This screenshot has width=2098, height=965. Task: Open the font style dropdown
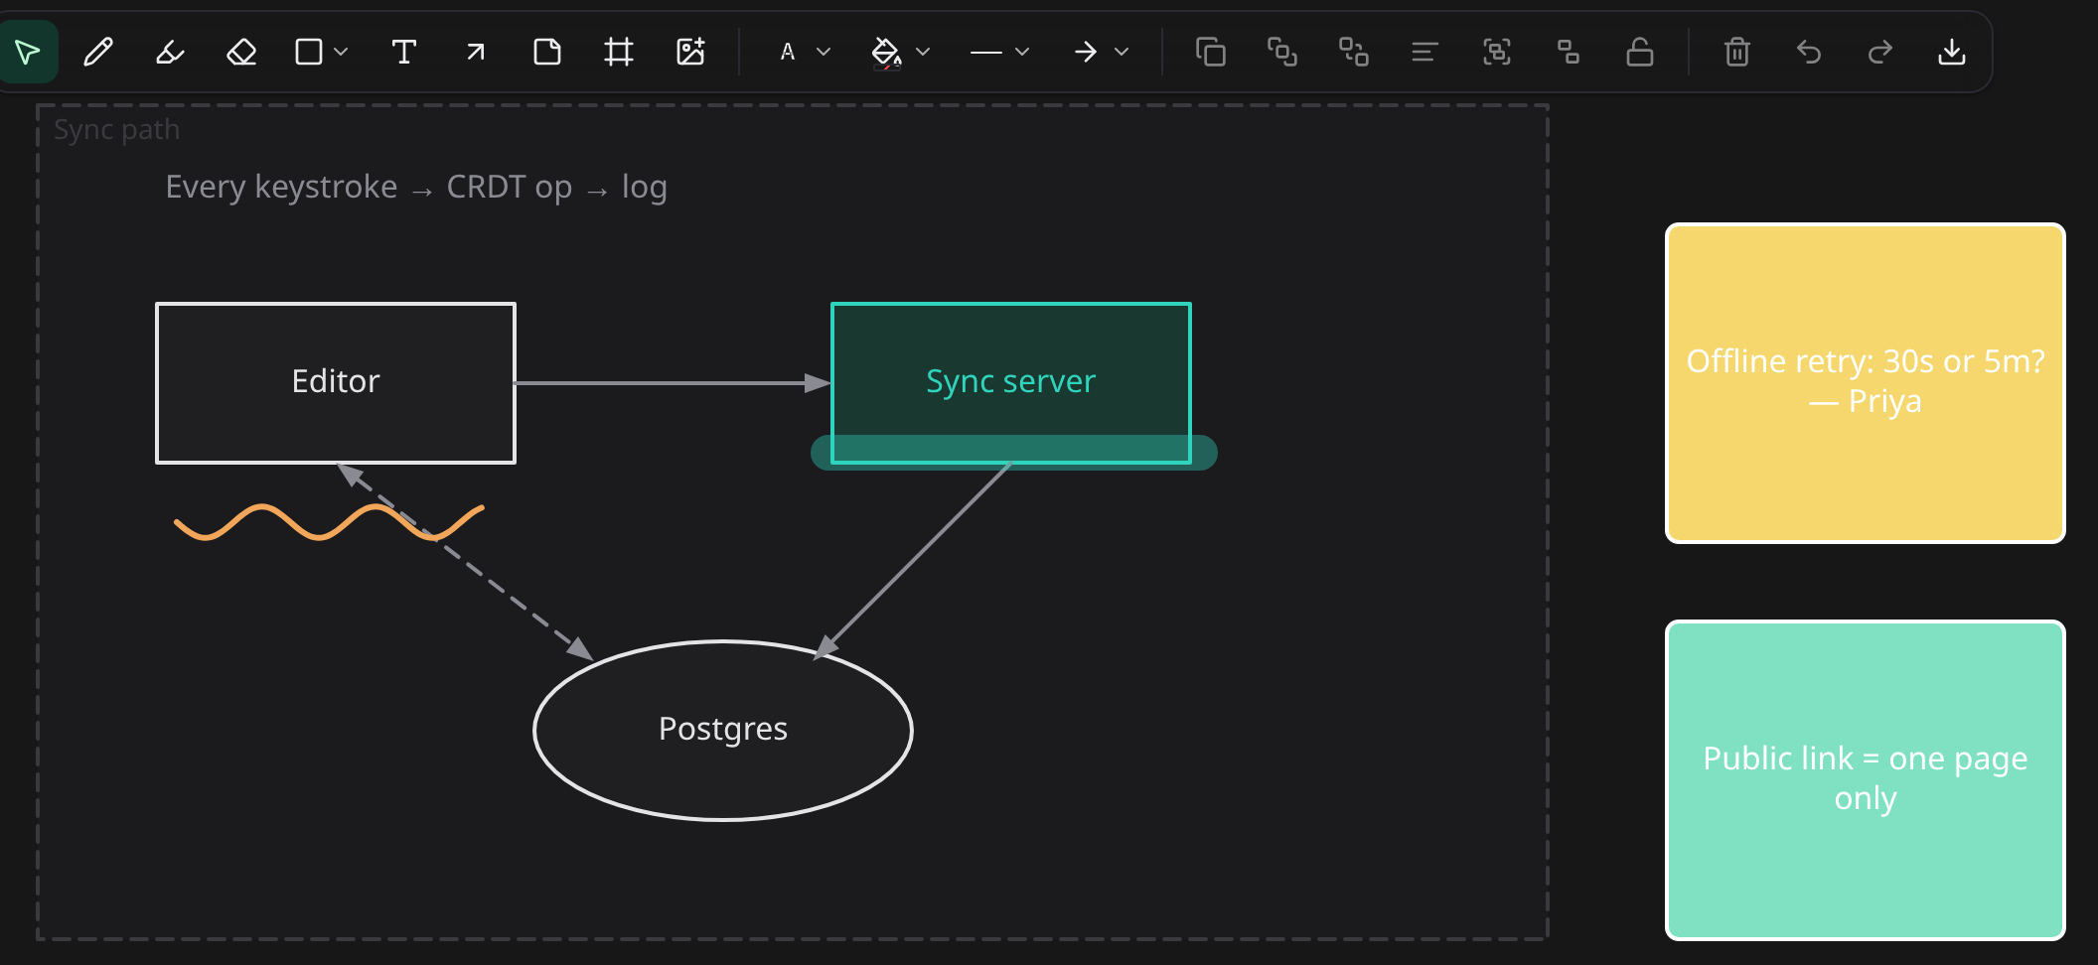804,52
